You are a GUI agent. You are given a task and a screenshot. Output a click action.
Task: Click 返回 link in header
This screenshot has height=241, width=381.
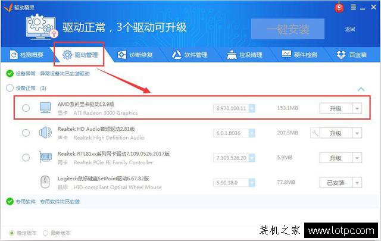[349, 29]
